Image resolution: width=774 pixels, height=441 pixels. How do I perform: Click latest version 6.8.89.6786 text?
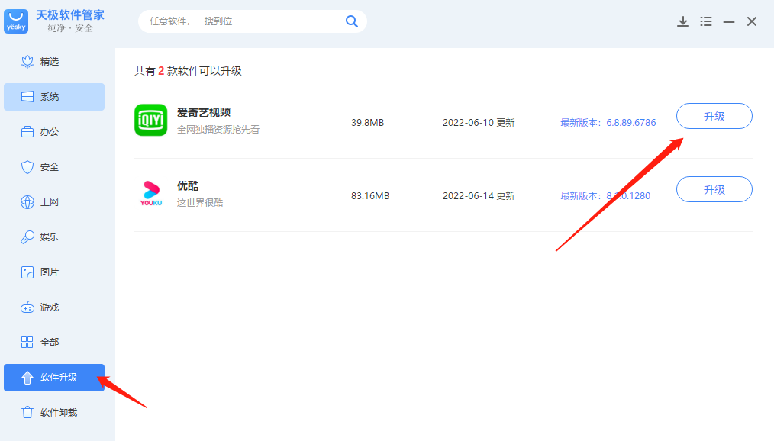pos(608,122)
